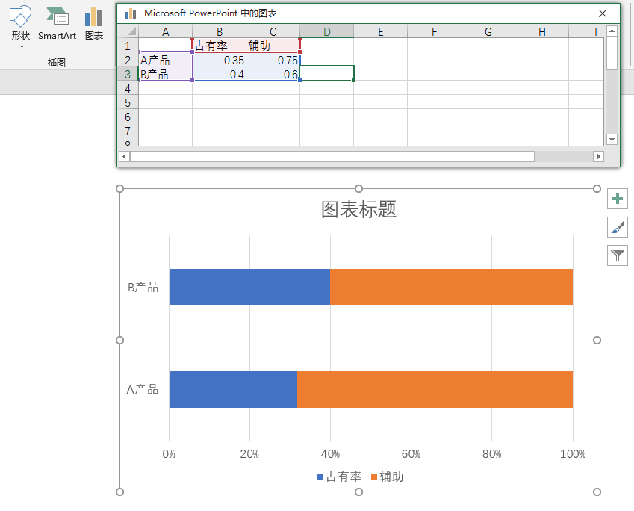
Task: Select cell with A产品 in spreadsheet
Action: click(165, 60)
